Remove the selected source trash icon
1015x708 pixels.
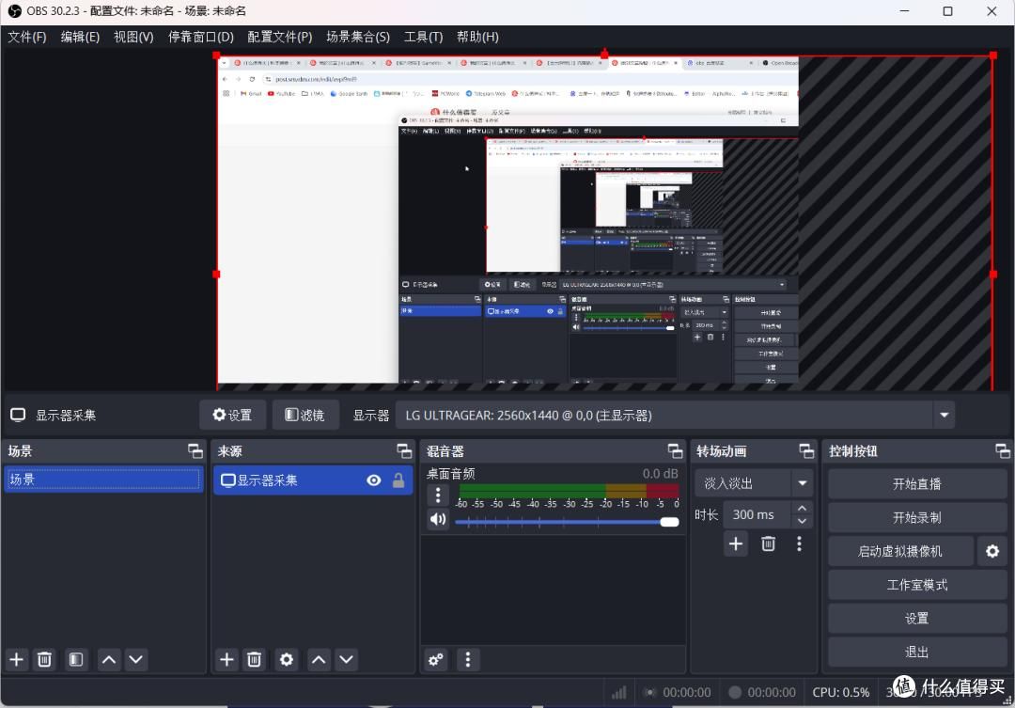(x=254, y=659)
